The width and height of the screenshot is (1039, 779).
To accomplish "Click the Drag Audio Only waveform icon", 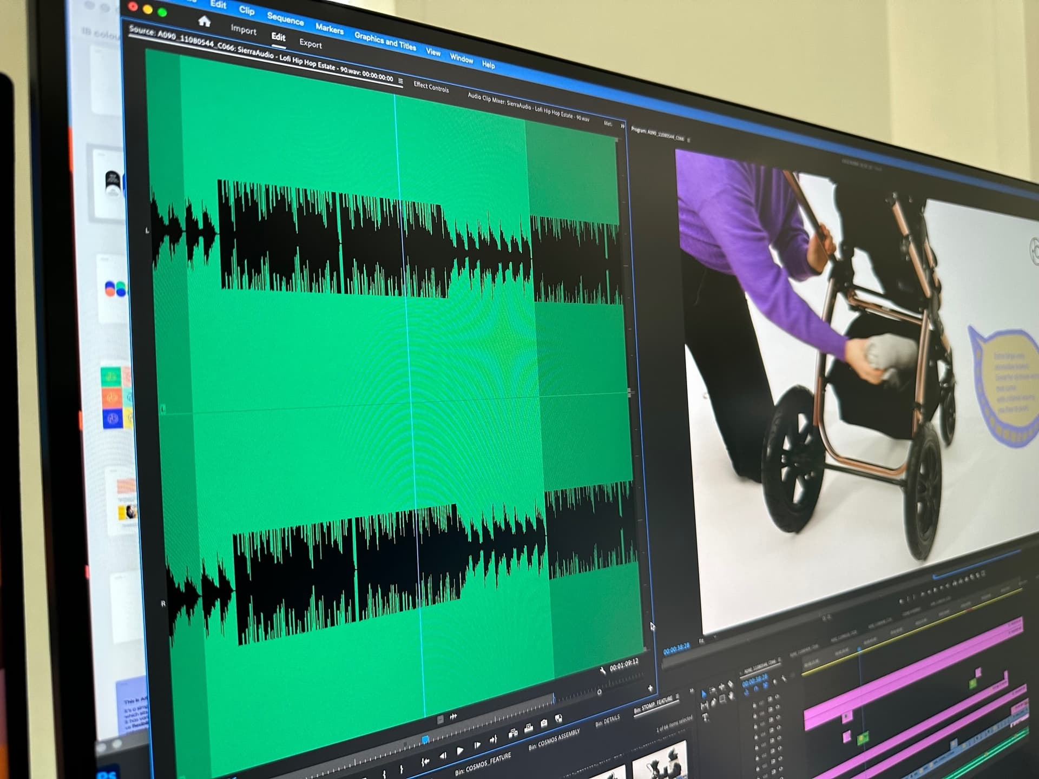I will tap(453, 716).
